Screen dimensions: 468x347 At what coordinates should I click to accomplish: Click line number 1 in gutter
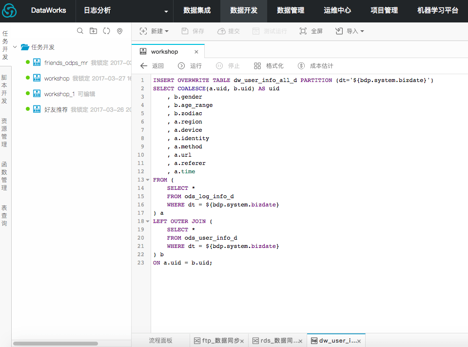pos(143,80)
